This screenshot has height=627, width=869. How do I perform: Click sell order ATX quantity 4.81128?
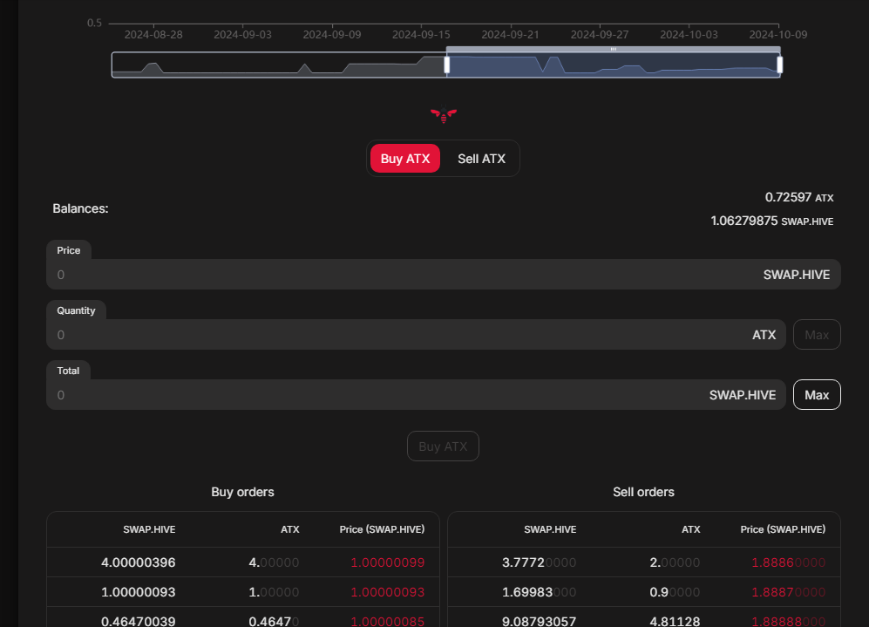[x=675, y=622]
